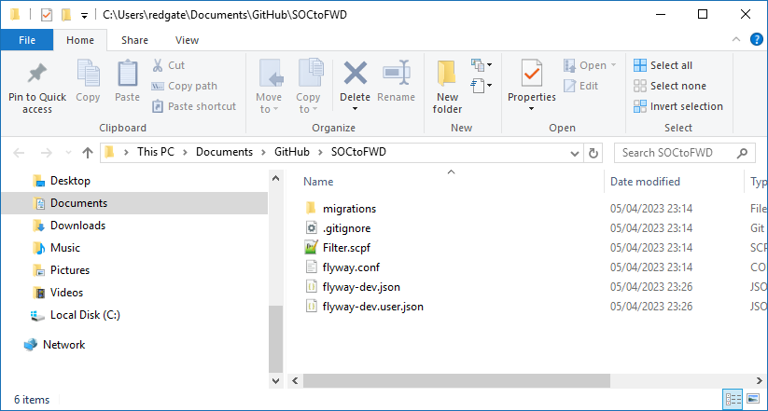The width and height of the screenshot is (768, 411).
Task: Click the Up arrow navigation button
Action: pyautogui.click(x=88, y=152)
